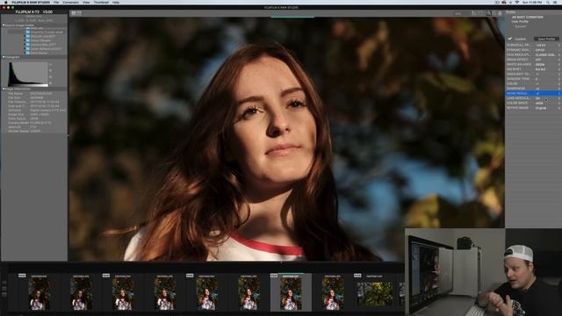
Task: Select the User Profile entry
Action: 520,21
